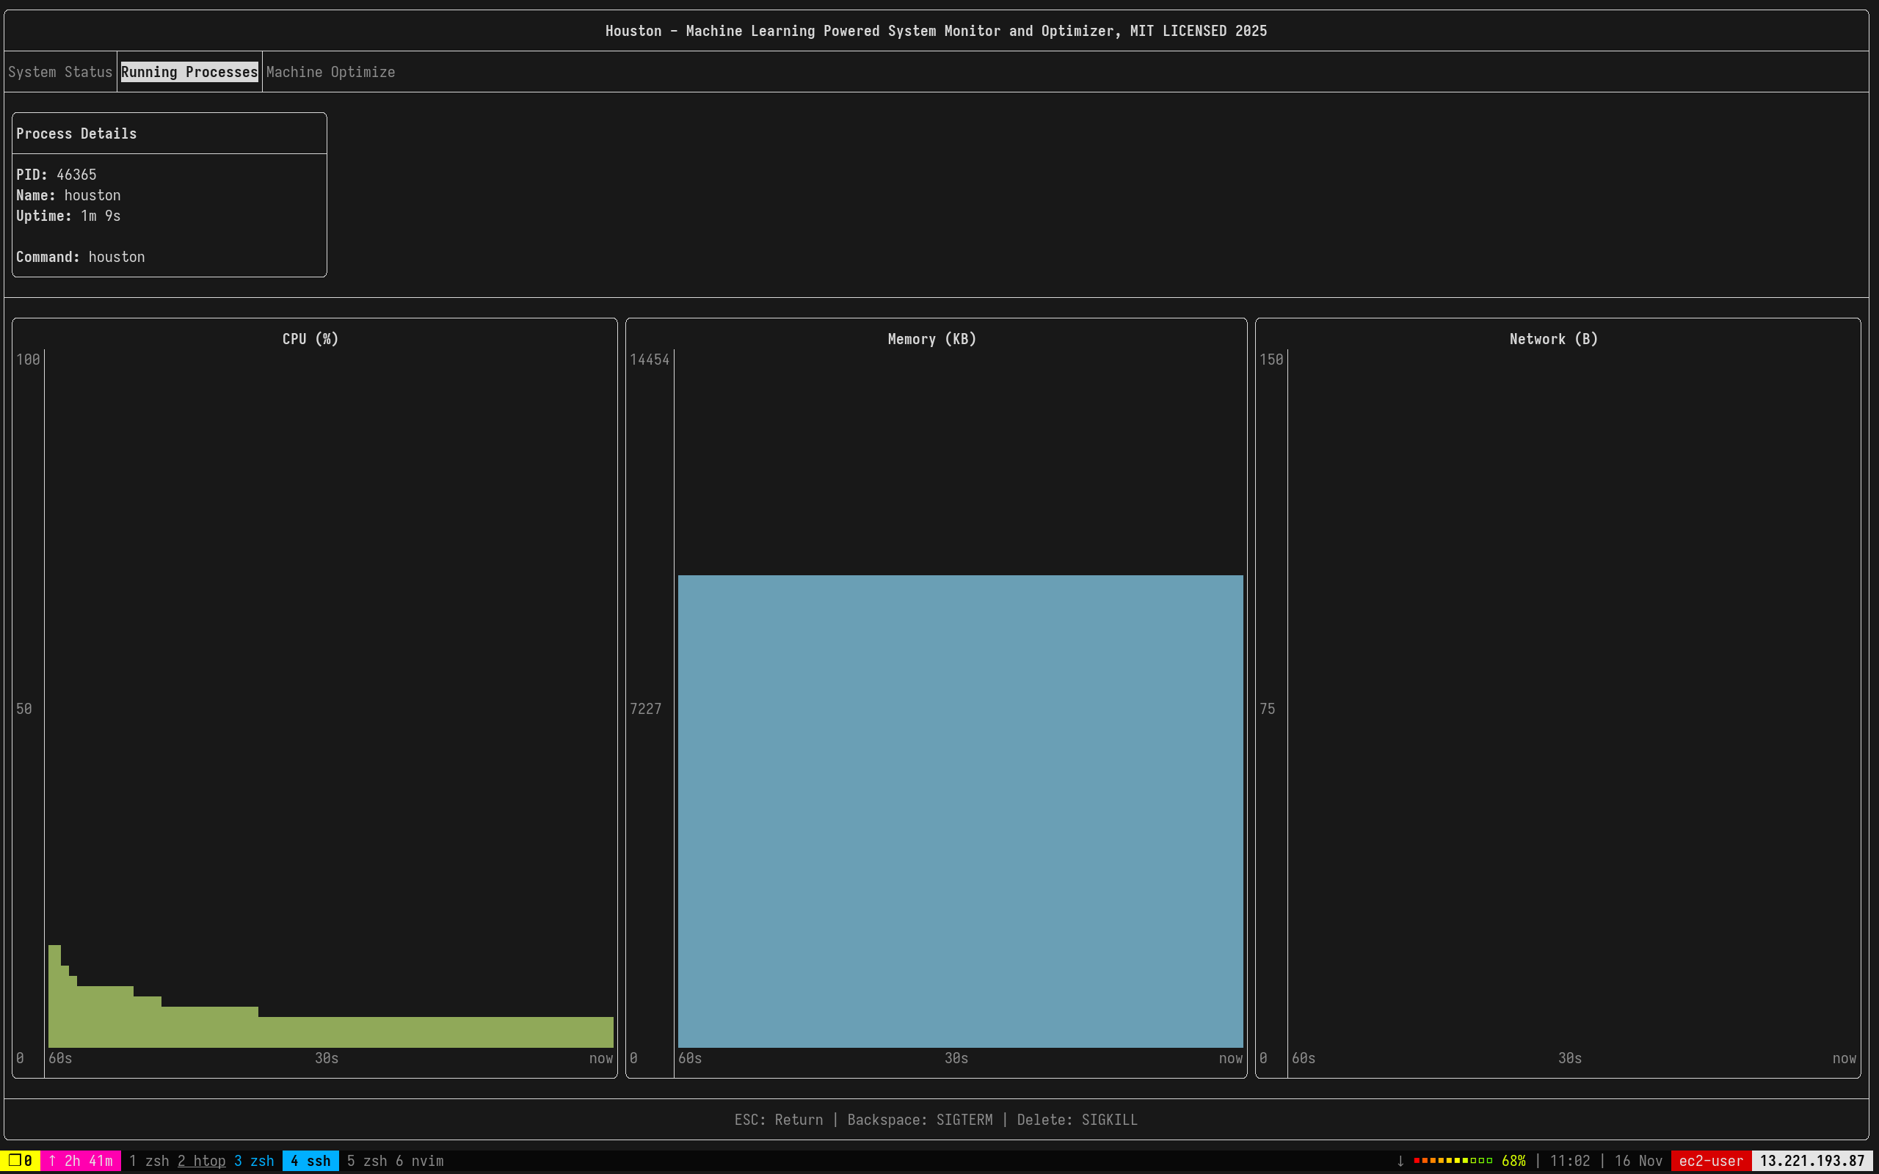Select tmux window 4 ssh
Viewport: 1879px width, 1174px height.
pyautogui.click(x=310, y=1161)
